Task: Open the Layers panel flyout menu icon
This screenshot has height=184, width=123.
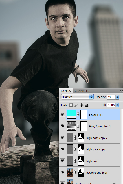Action: click(121, 91)
